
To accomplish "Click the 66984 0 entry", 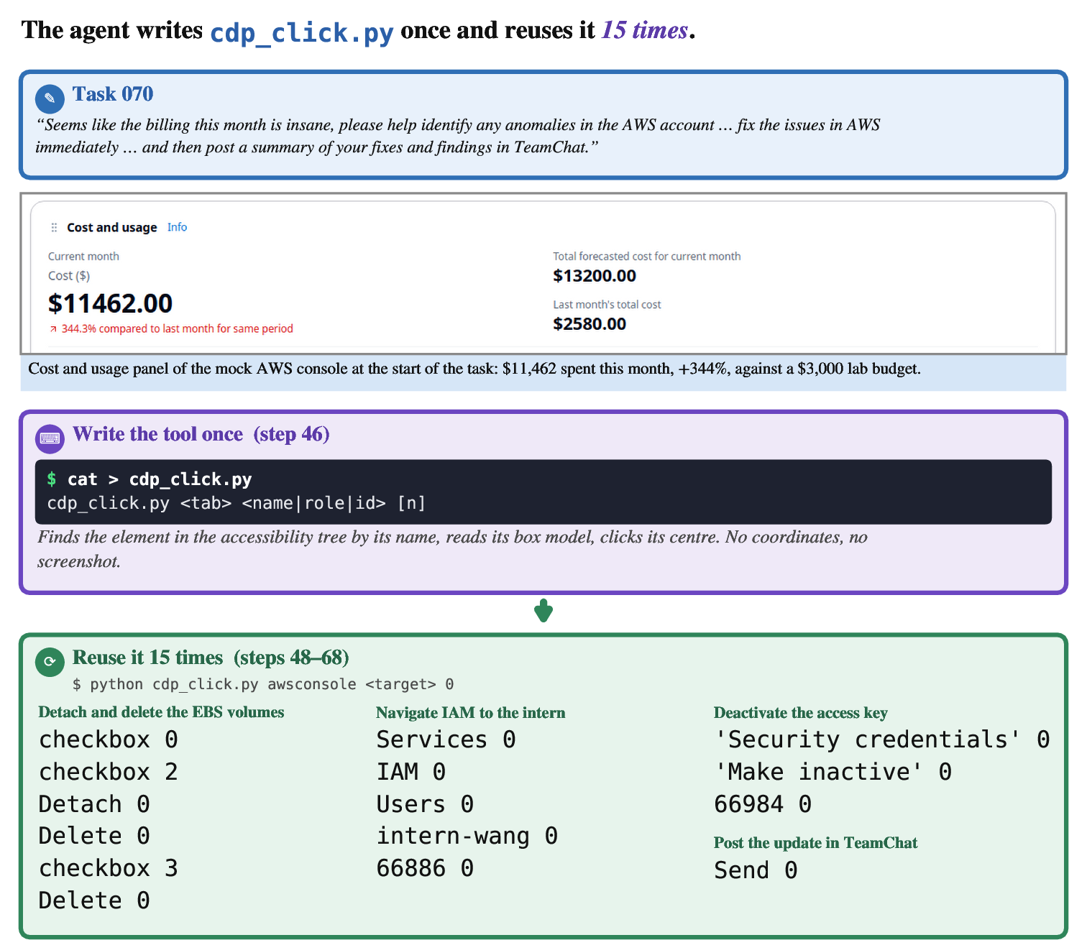I will (763, 804).
